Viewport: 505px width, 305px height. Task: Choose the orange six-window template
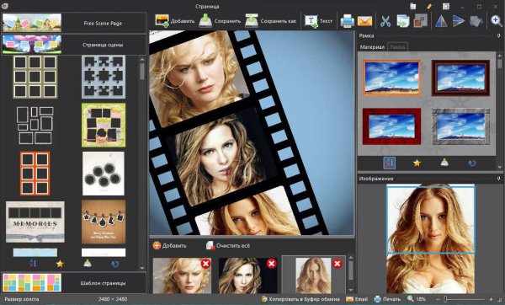pyautogui.click(x=35, y=174)
